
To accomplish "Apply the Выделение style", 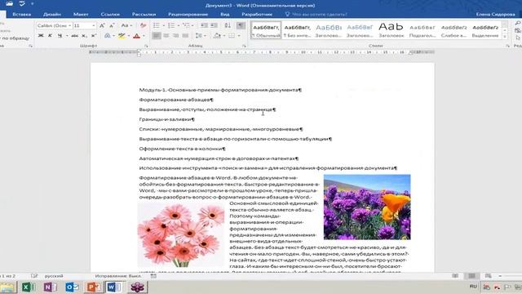I will (485, 30).
